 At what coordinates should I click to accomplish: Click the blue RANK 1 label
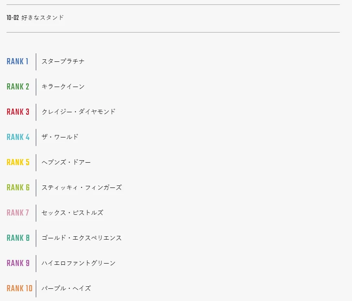pos(17,61)
